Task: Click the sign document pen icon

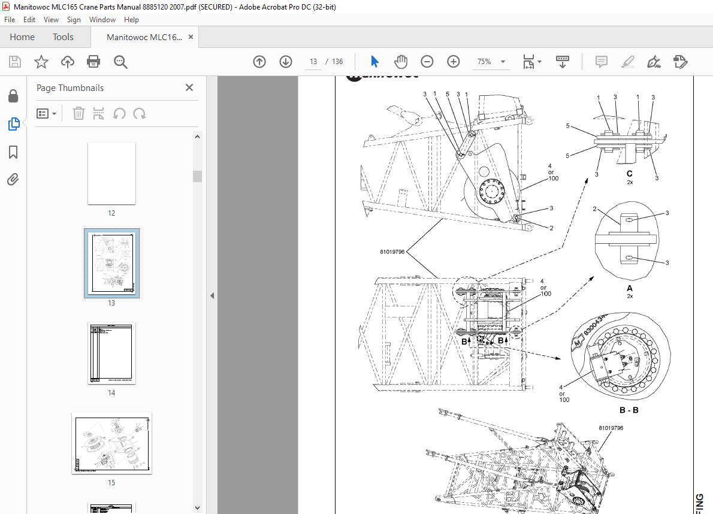Action: click(654, 62)
